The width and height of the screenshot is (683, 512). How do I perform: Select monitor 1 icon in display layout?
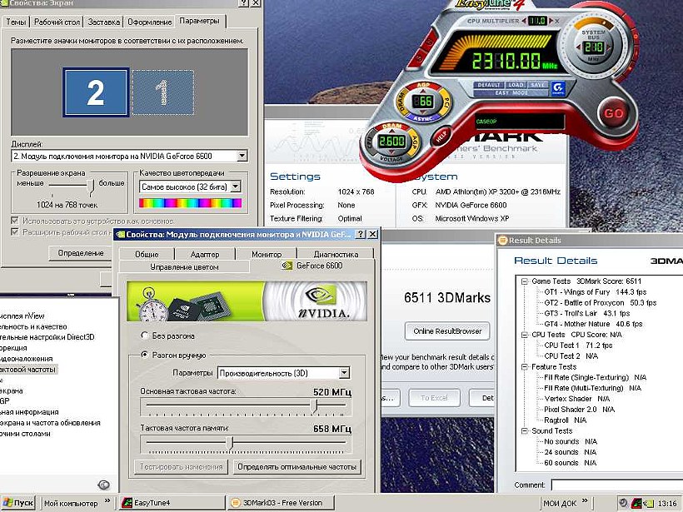162,92
